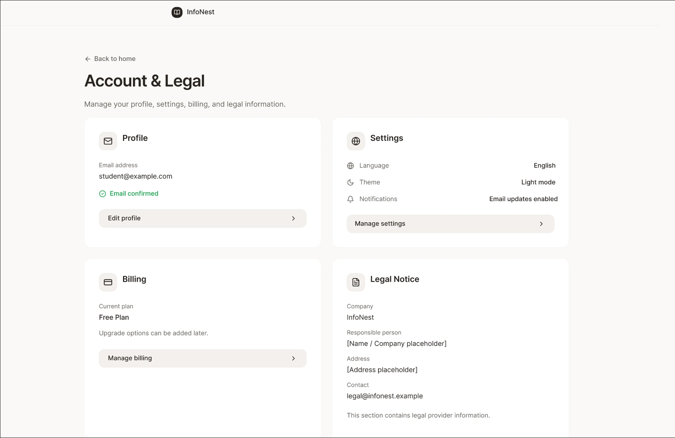The width and height of the screenshot is (675, 438).
Task: Click the Upgrade options can be added later text
Action: pos(153,333)
